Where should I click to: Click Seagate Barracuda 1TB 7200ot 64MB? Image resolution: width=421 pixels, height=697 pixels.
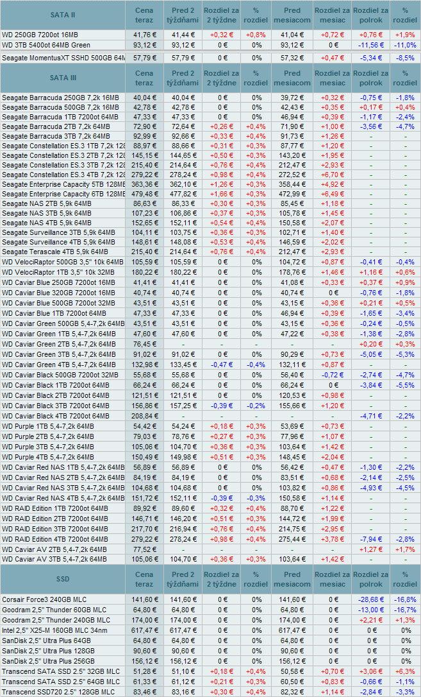point(60,117)
